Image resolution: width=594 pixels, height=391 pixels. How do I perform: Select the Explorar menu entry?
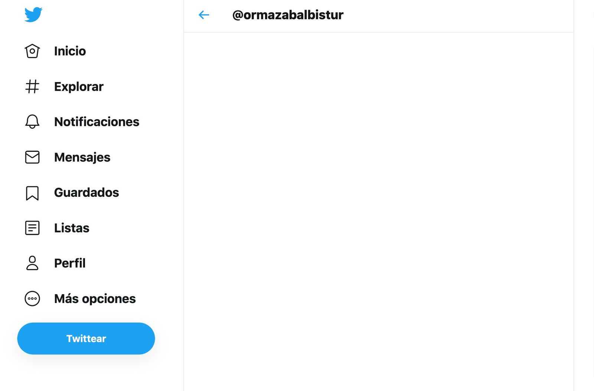[79, 87]
